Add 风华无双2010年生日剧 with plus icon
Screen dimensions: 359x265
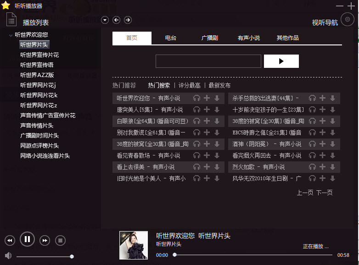click(322, 178)
